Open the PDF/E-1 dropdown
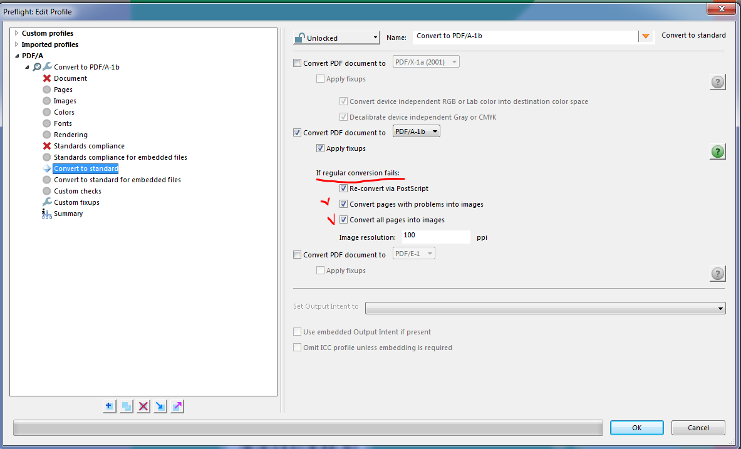Image resolution: width=741 pixels, height=449 pixels. point(414,254)
